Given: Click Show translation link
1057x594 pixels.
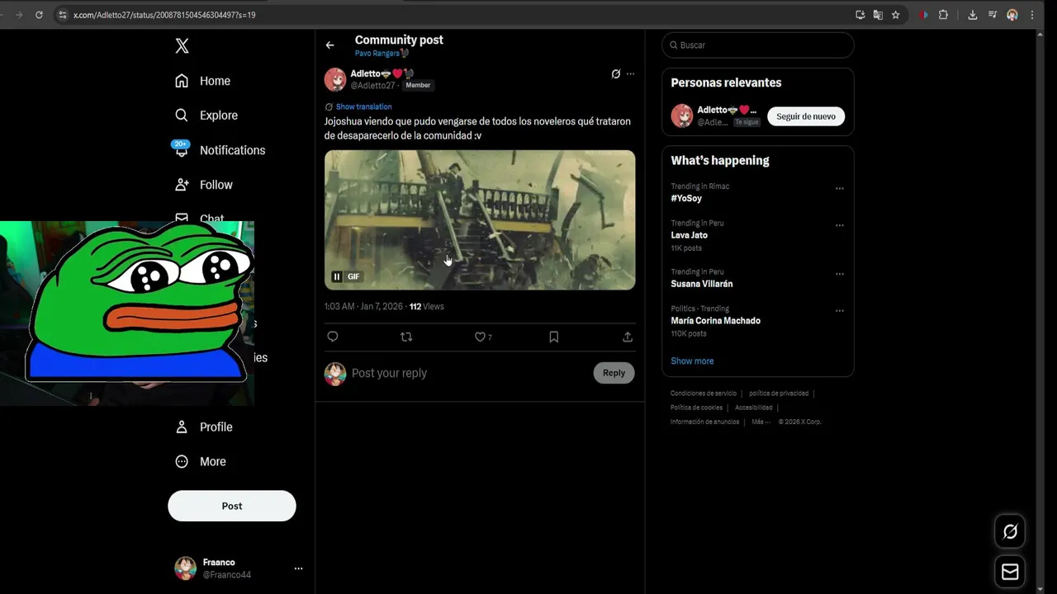Looking at the screenshot, I should [x=363, y=106].
